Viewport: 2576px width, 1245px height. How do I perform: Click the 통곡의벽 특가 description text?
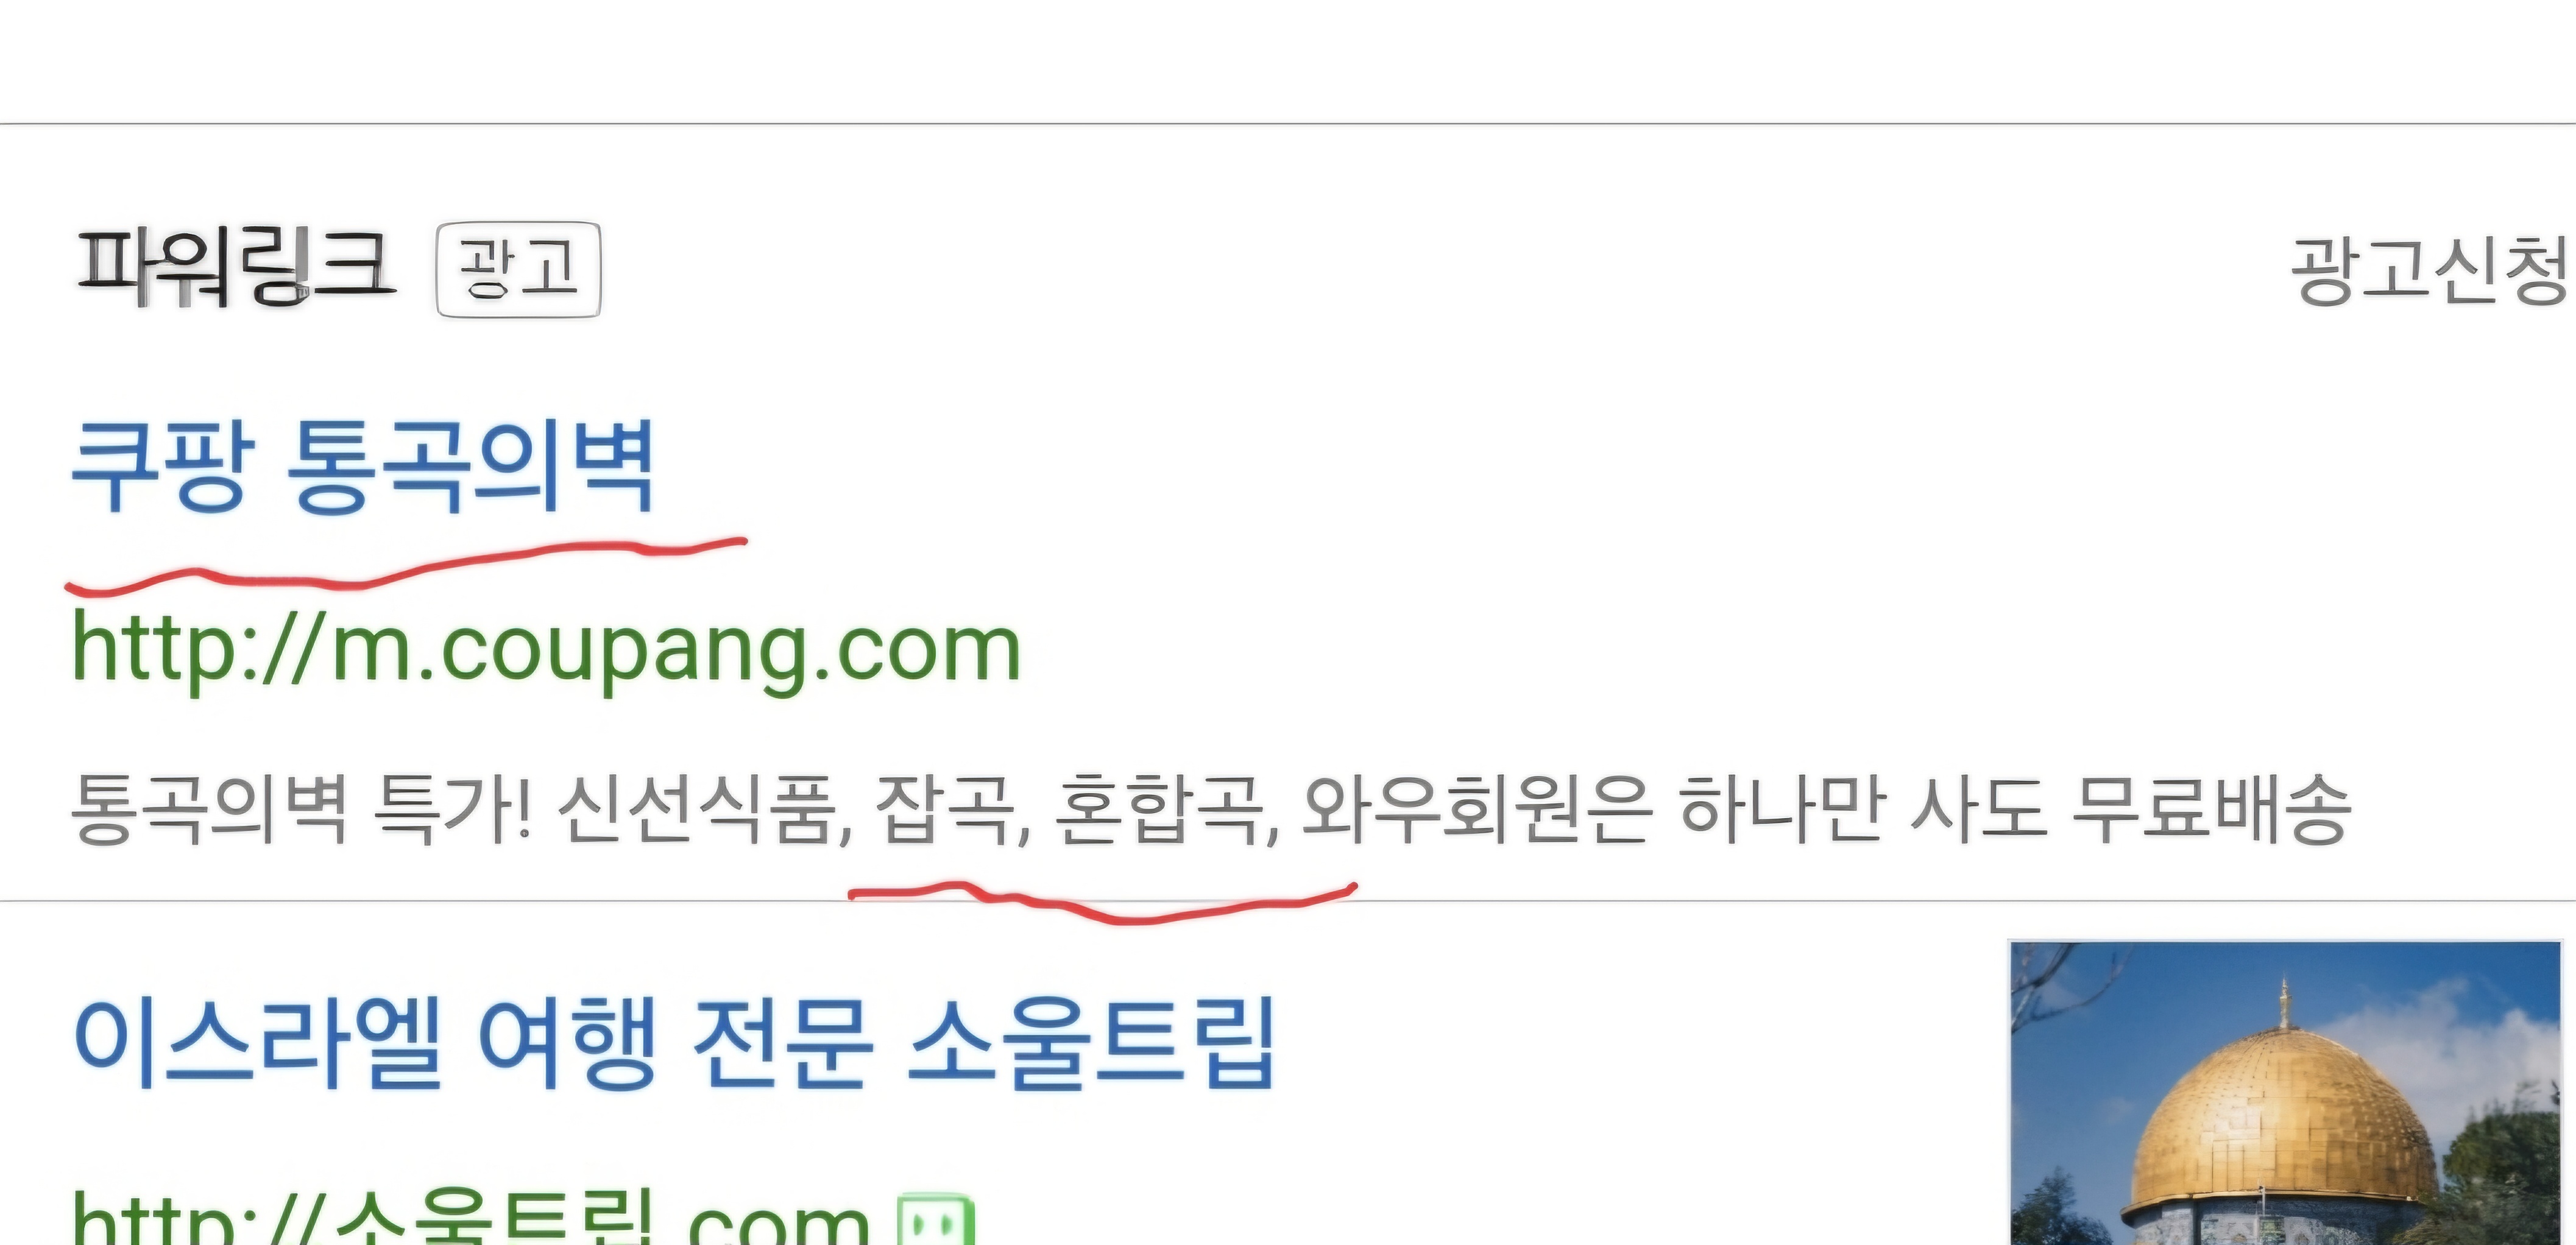tap(1210, 808)
